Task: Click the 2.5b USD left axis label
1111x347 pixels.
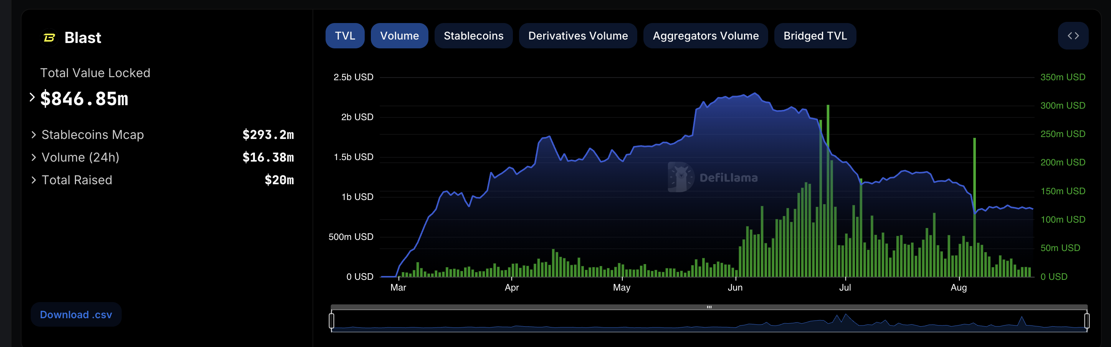Action: point(353,77)
